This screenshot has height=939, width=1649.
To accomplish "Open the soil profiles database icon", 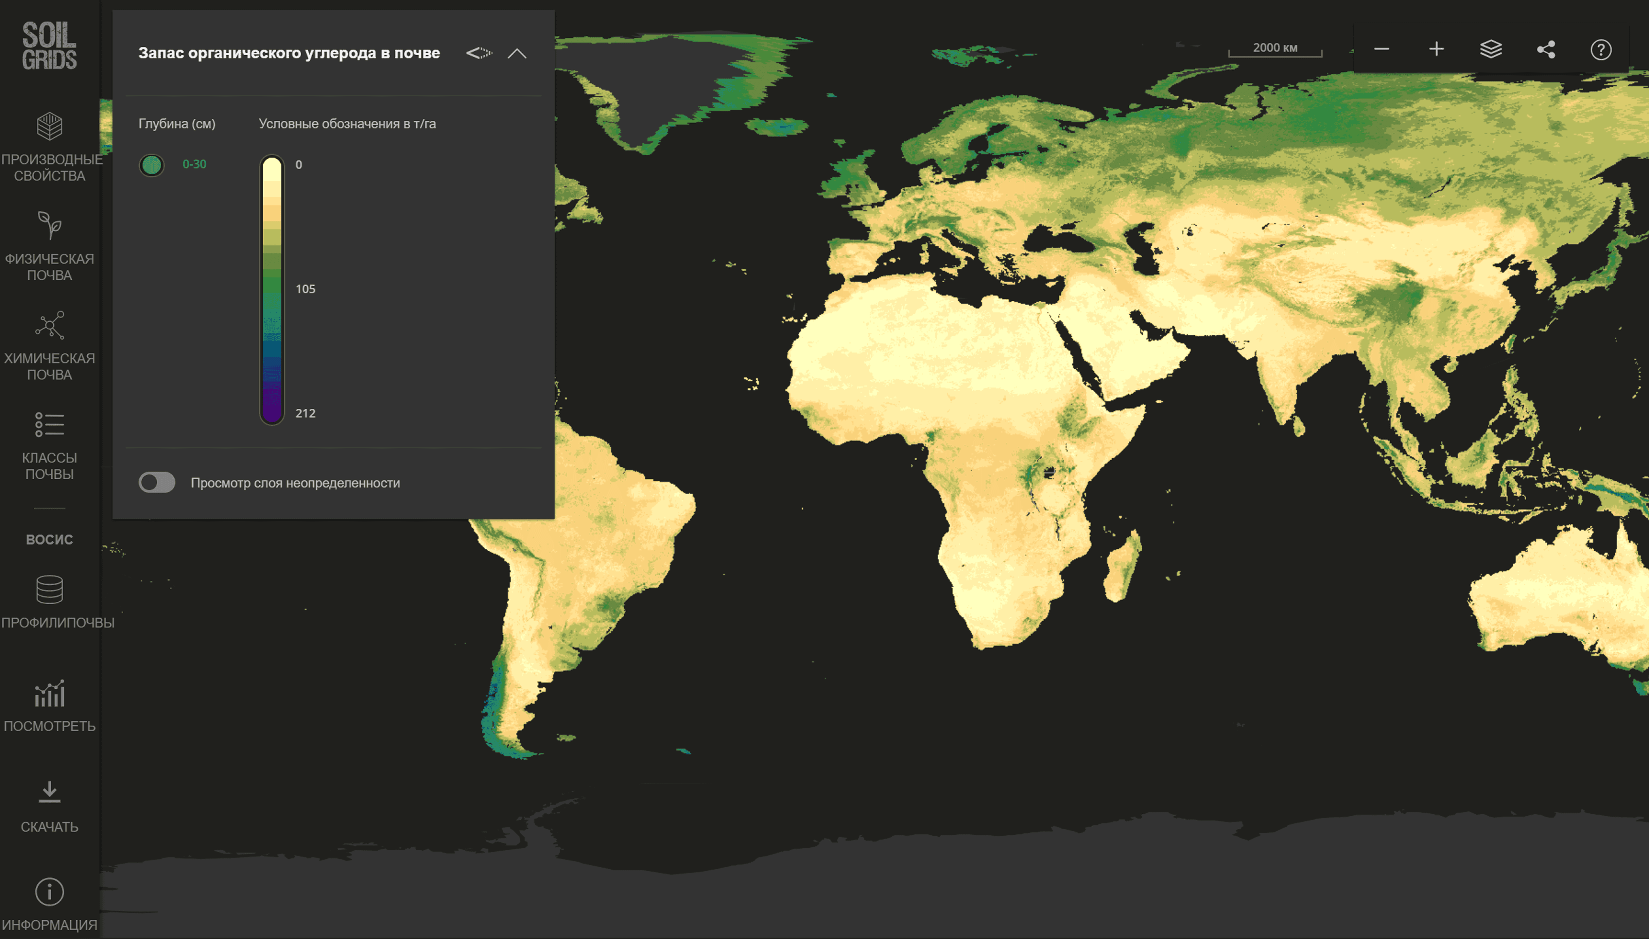I will (50, 590).
